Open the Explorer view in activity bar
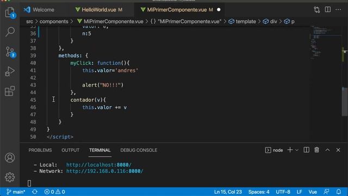 (x=10, y=12)
